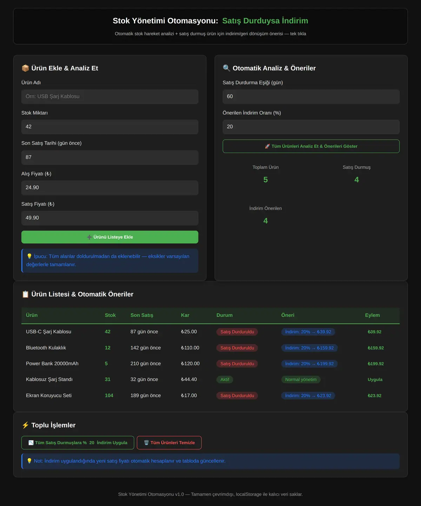Click the İndirim suggestion badge for Bluetooth Kulaklık
Screen dimensions: 421x506
pos(309,348)
